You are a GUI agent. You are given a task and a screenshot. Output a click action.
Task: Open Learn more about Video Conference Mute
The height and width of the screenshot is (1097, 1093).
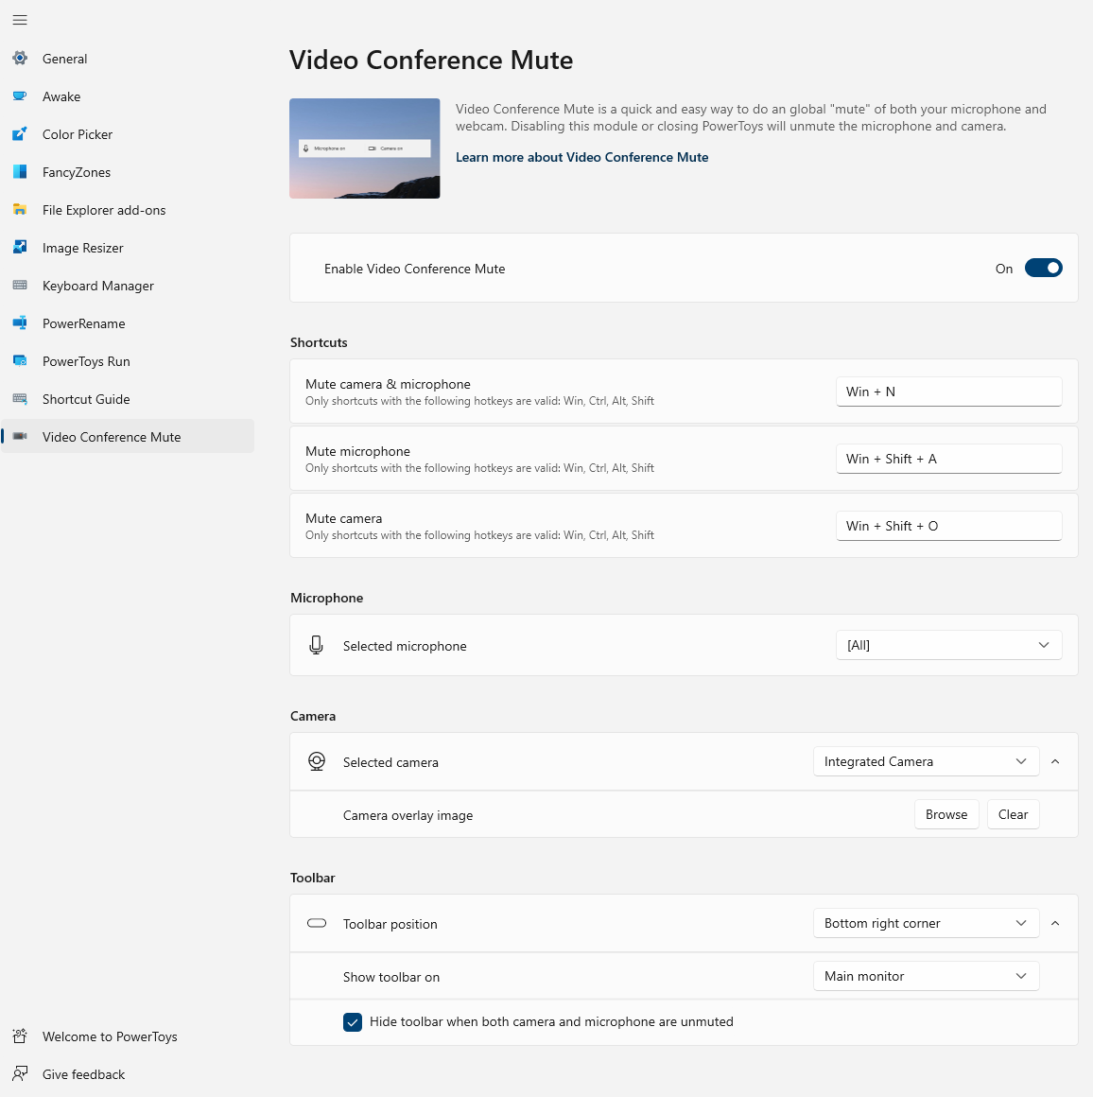[x=581, y=158]
